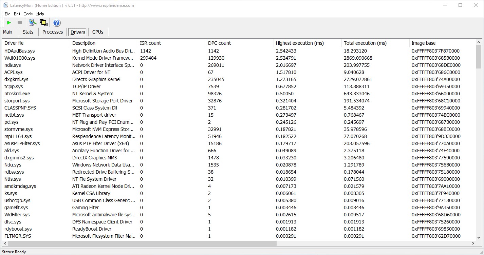Open help with the blue question mark icon
Image resolution: width=484 pixels, height=255 pixels.
pos(57,23)
